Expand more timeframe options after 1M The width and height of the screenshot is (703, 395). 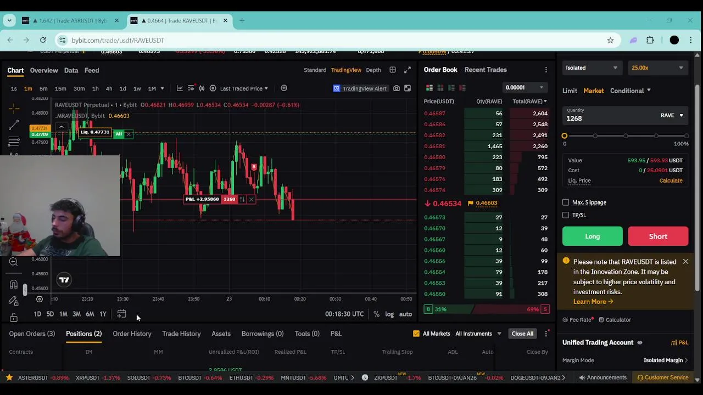162,88
